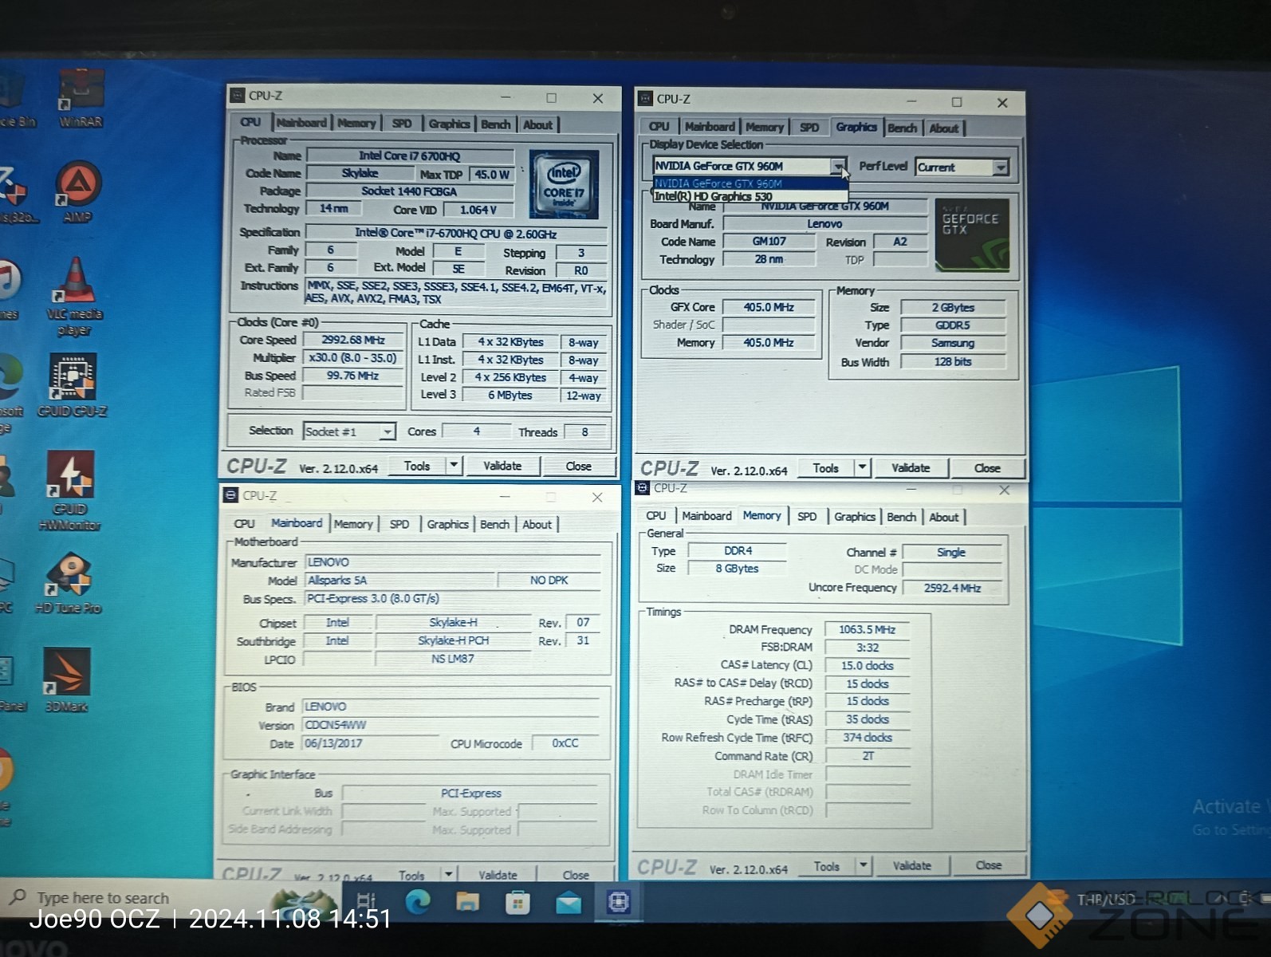Click Mainboard Model Allsparks 5A field
Screen dimensions: 1271x957
tap(399, 581)
